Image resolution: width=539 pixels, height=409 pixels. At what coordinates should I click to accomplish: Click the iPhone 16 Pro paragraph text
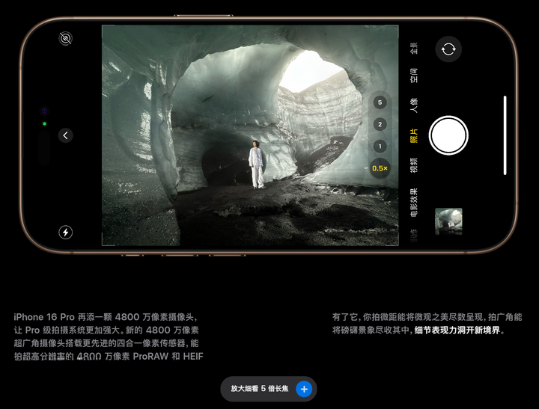point(109,336)
